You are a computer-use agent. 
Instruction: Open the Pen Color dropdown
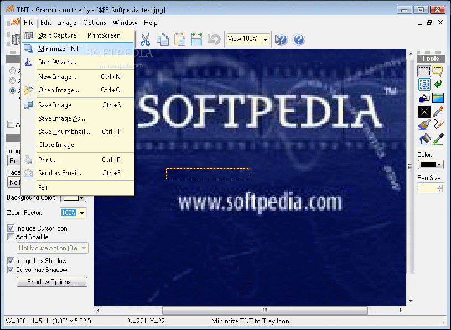[439, 165]
